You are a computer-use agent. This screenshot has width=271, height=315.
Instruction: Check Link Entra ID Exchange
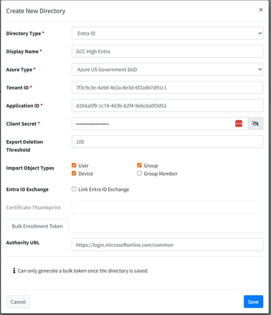coord(74,189)
